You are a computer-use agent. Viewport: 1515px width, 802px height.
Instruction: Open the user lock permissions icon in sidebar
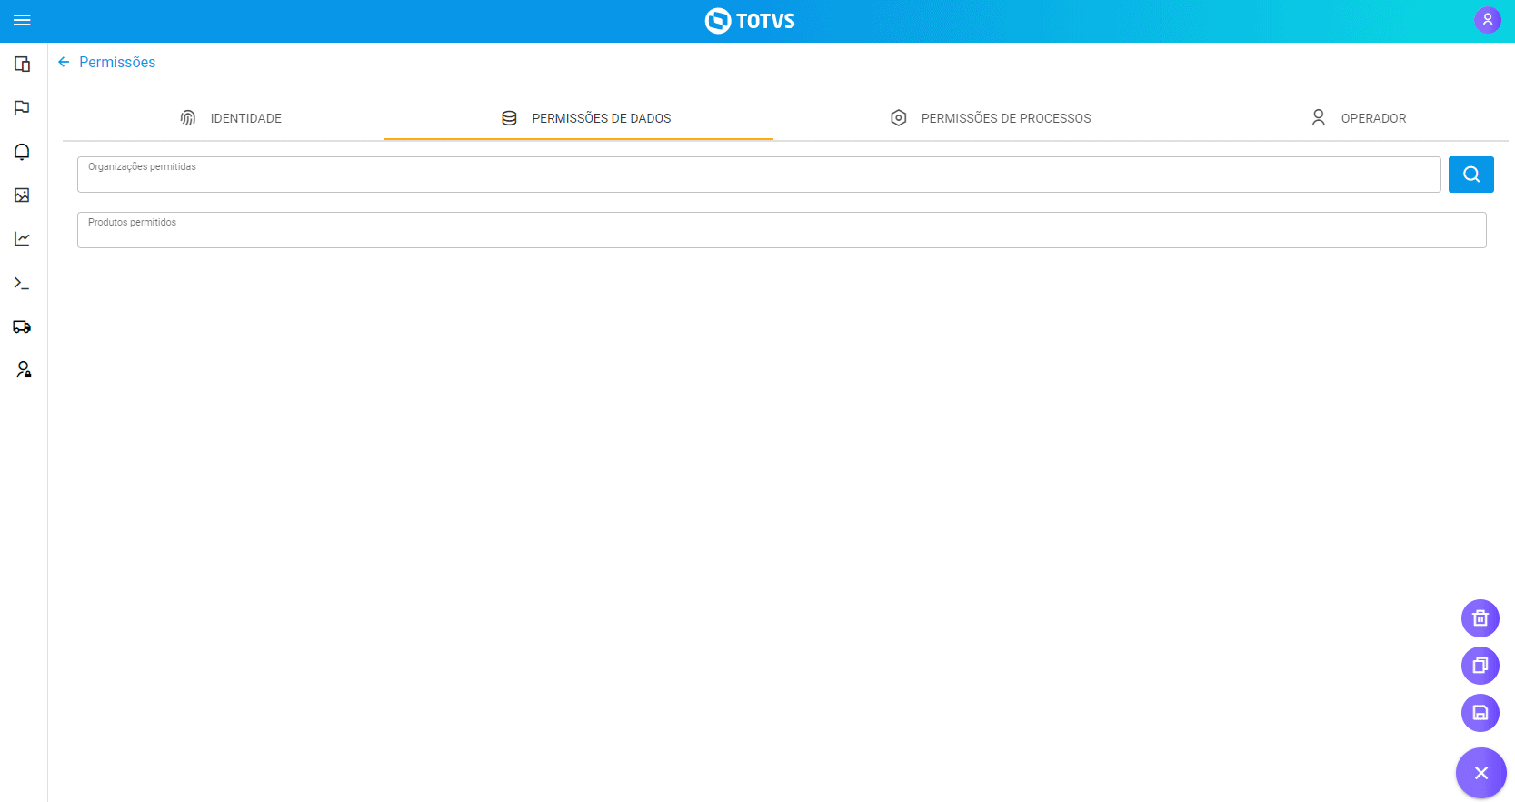[x=23, y=369]
